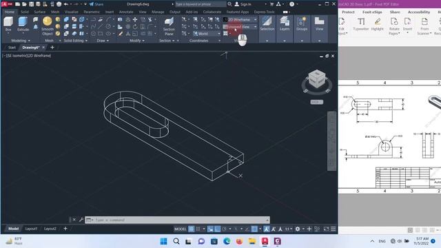Click the Undo arrow in quick access toolbar
This screenshot has height=248, width=441.
66,4
